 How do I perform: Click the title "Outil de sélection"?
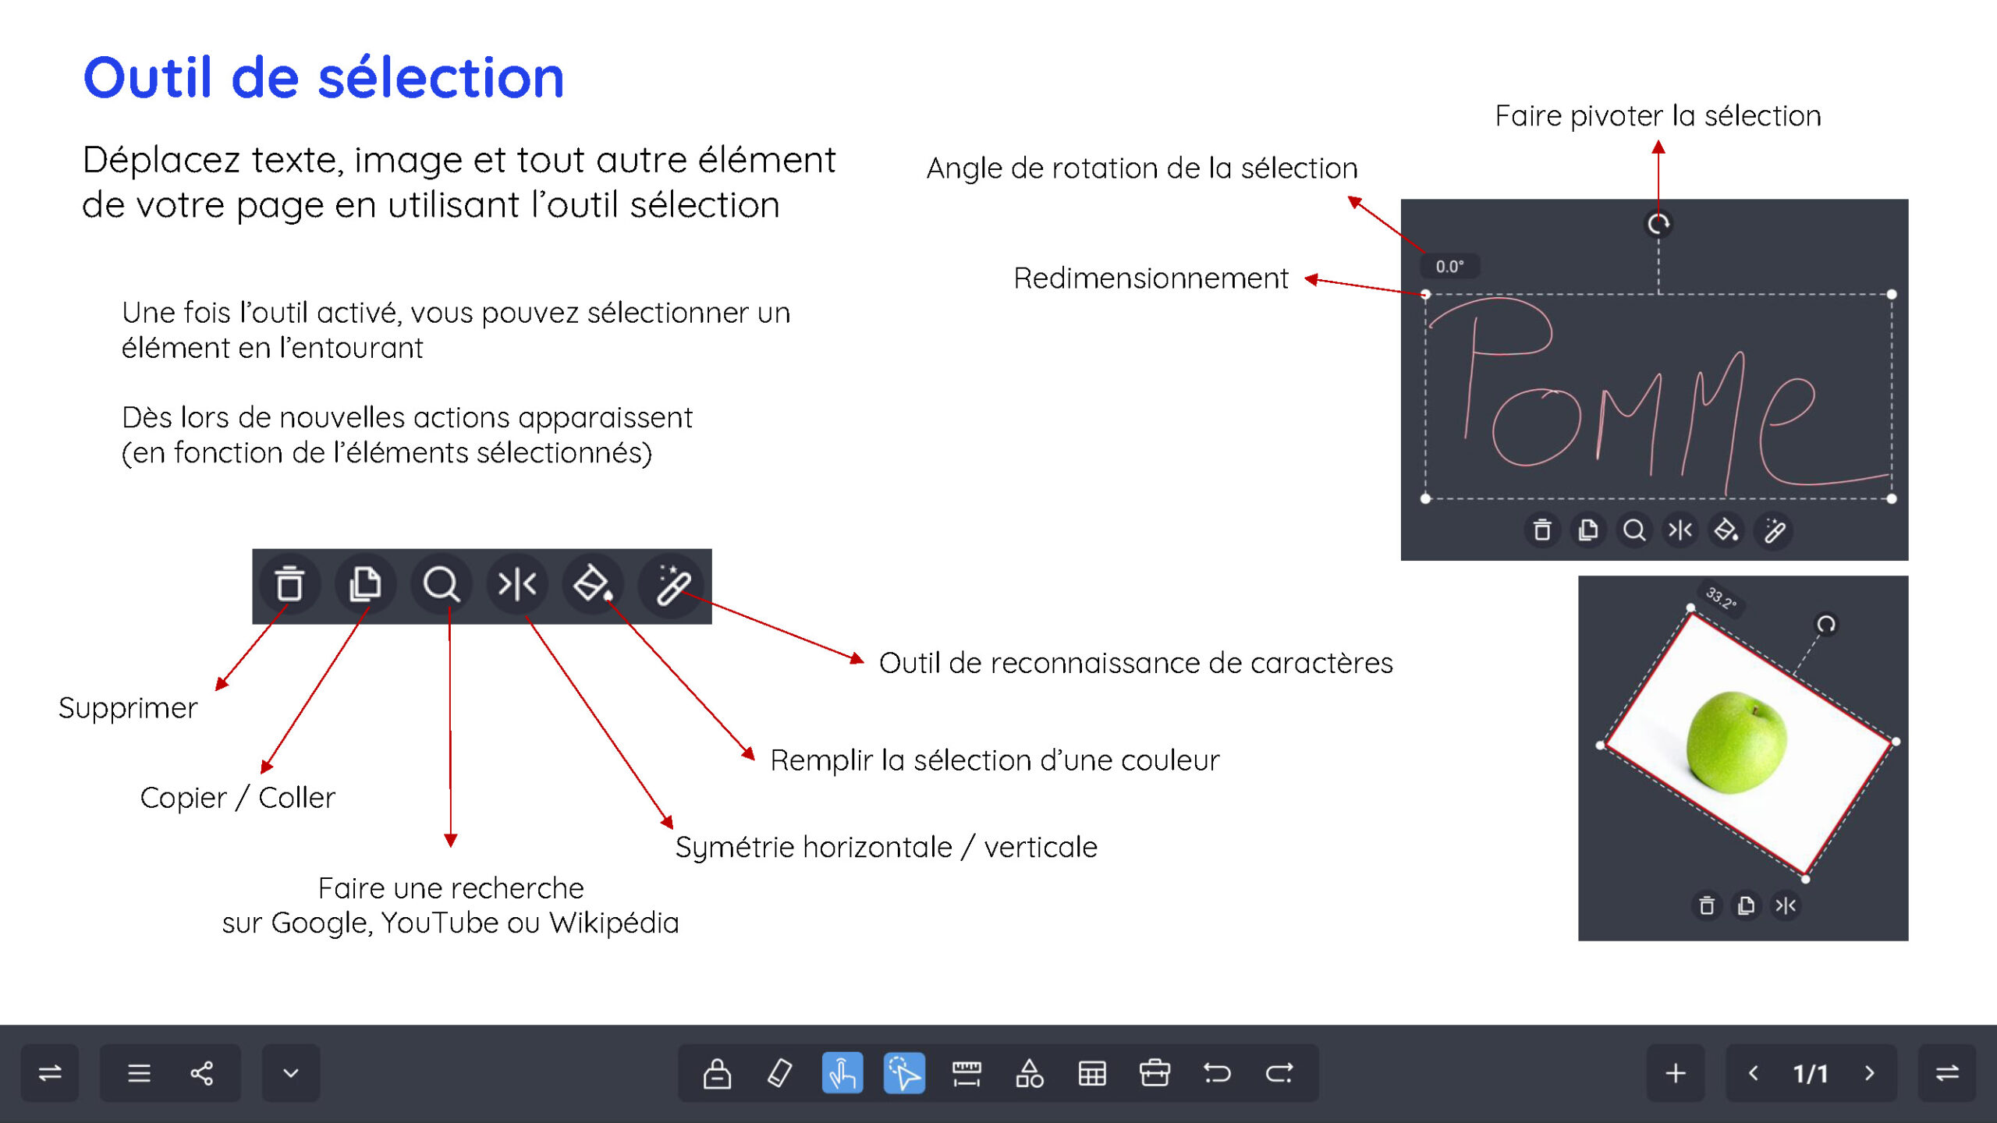(324, 78)
